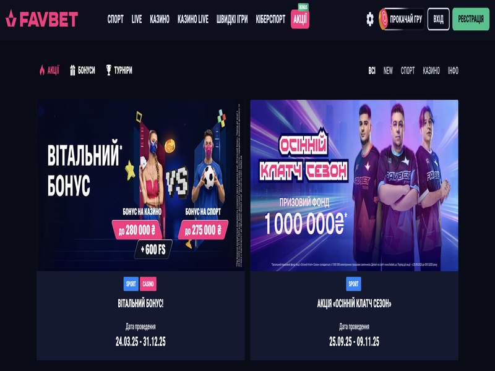Select the flame icon next to Акції

click(42, 70)
